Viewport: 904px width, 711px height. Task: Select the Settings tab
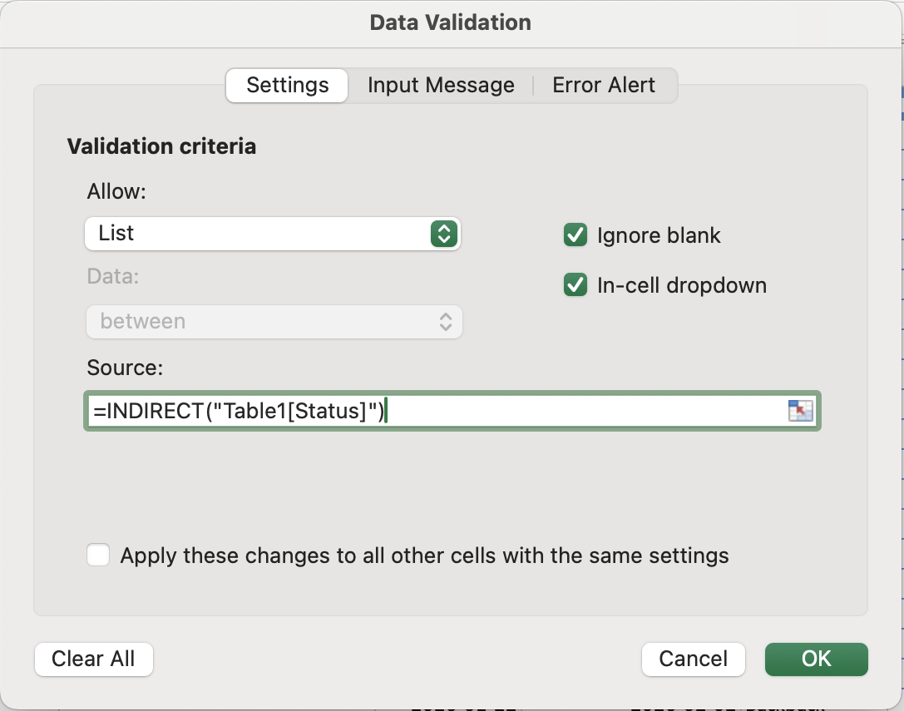click(x=287, y=85)
